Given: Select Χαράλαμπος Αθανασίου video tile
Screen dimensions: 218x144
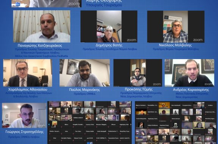Looking at the screenshot, I should (x=28, y=73).
